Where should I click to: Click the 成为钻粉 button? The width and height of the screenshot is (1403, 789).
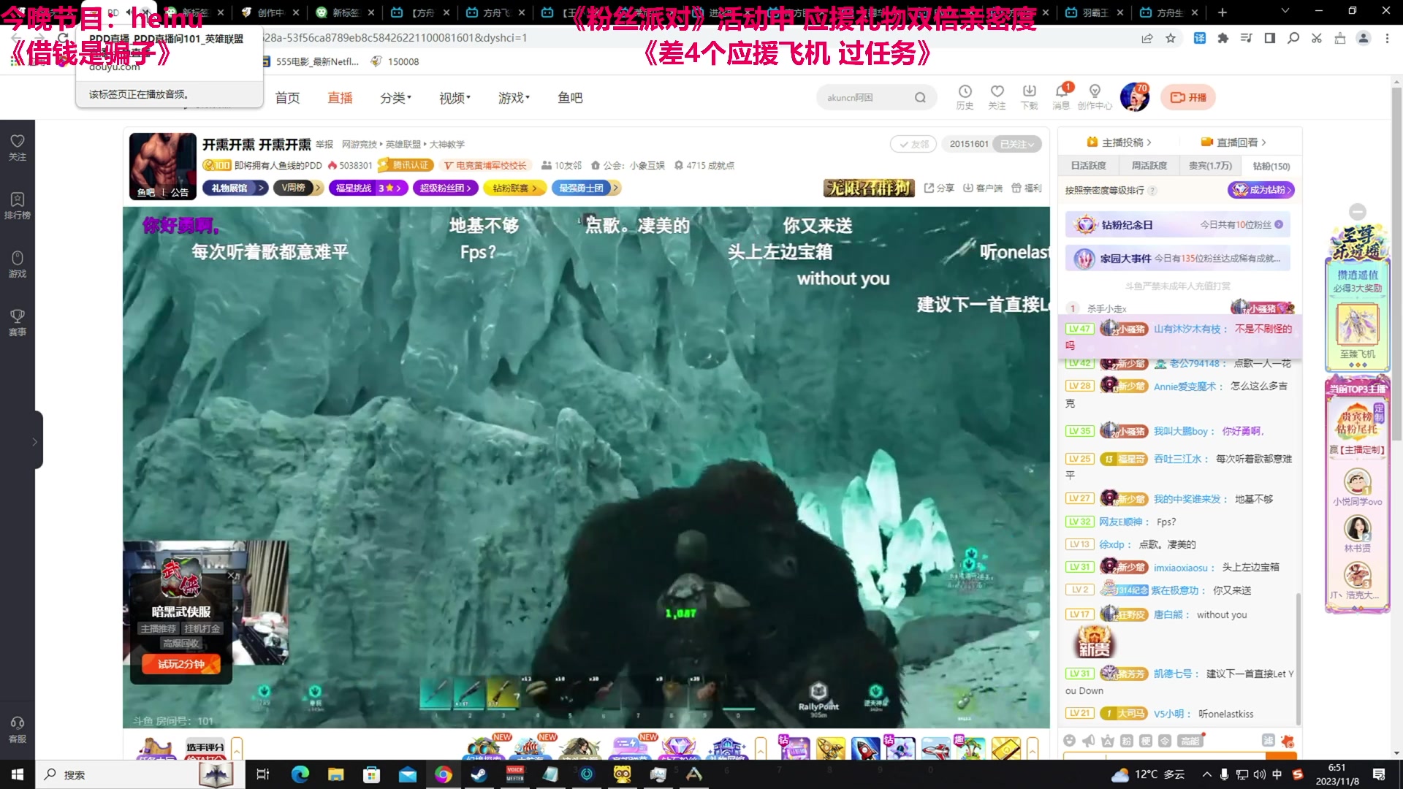coord(1262,190)
